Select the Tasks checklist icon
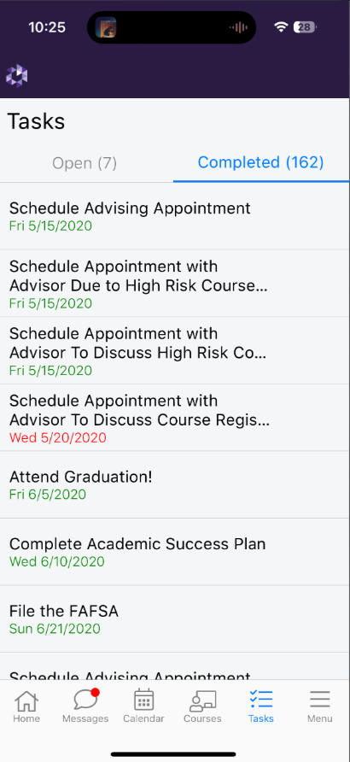 click(x=261, y=700)
